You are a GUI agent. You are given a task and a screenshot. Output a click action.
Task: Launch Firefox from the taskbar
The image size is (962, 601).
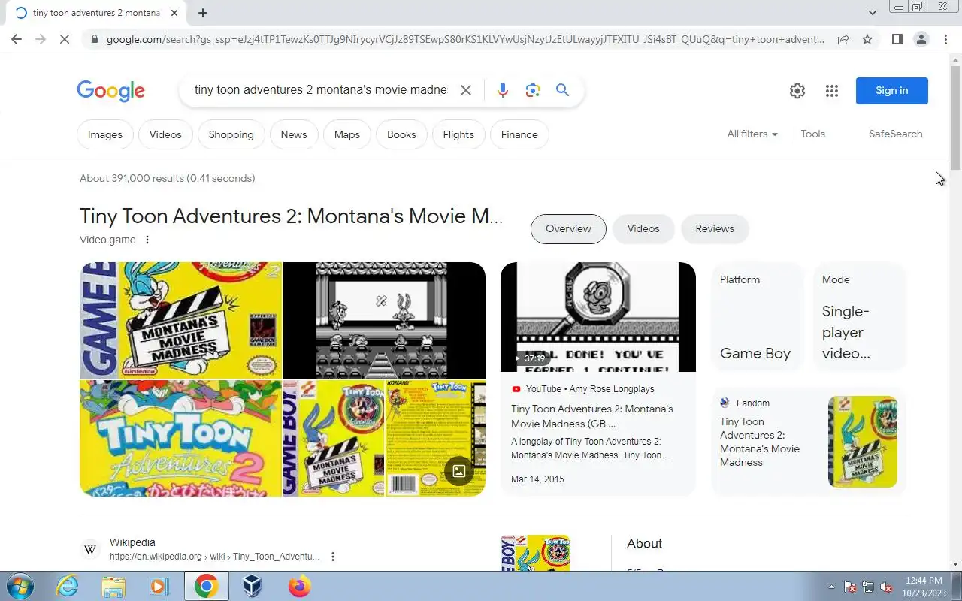[299, 586]
